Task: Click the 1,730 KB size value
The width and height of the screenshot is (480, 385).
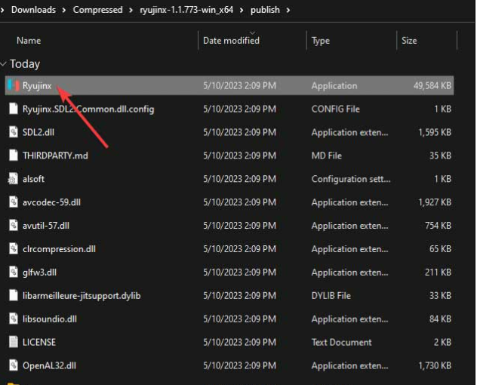Action: click(435, 365)
